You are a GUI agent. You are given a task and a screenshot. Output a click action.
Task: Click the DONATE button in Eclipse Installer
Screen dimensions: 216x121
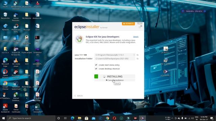128,24
